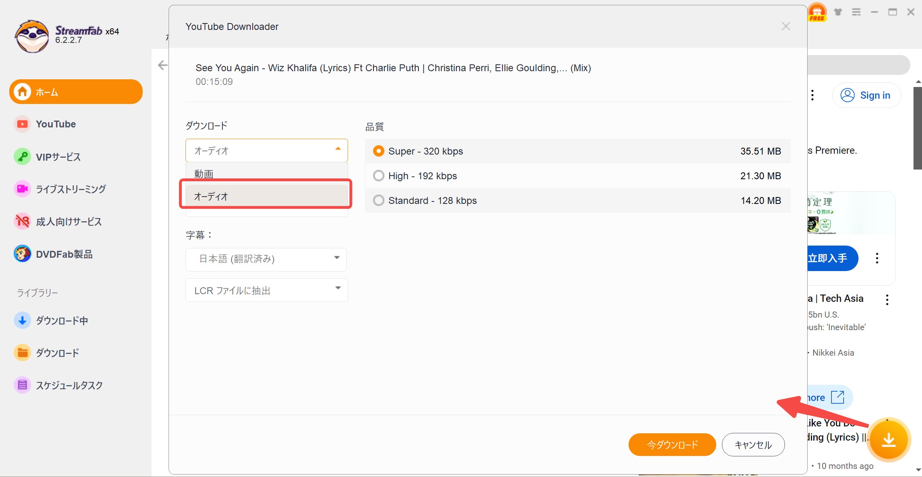Click the purple scheduled task icon
Screen dimensions: 922x477
point(22,385)
